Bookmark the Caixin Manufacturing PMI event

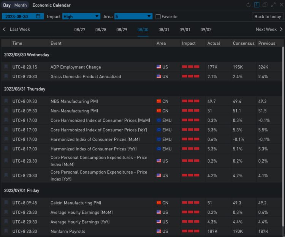click(6, 202)
